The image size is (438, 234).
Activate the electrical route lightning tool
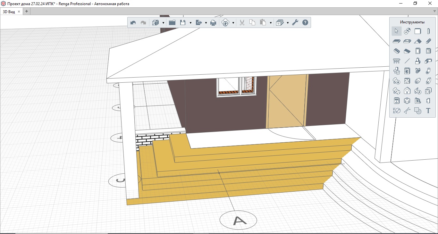pos(417,91)
